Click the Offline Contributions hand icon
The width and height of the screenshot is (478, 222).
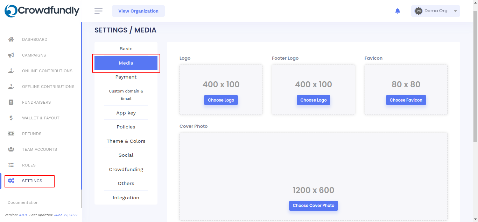11,87
